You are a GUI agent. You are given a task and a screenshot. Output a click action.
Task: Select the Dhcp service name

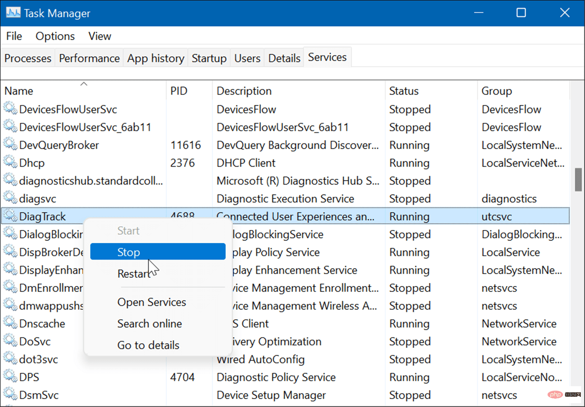pos(32,163)
